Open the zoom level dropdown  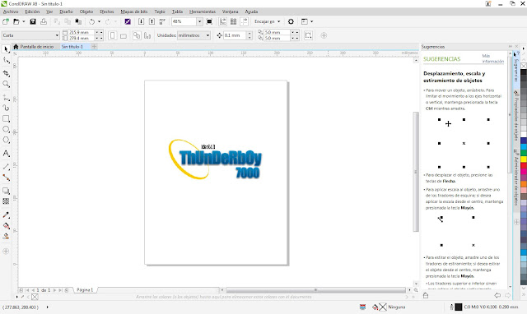click(x=199, y=21)
